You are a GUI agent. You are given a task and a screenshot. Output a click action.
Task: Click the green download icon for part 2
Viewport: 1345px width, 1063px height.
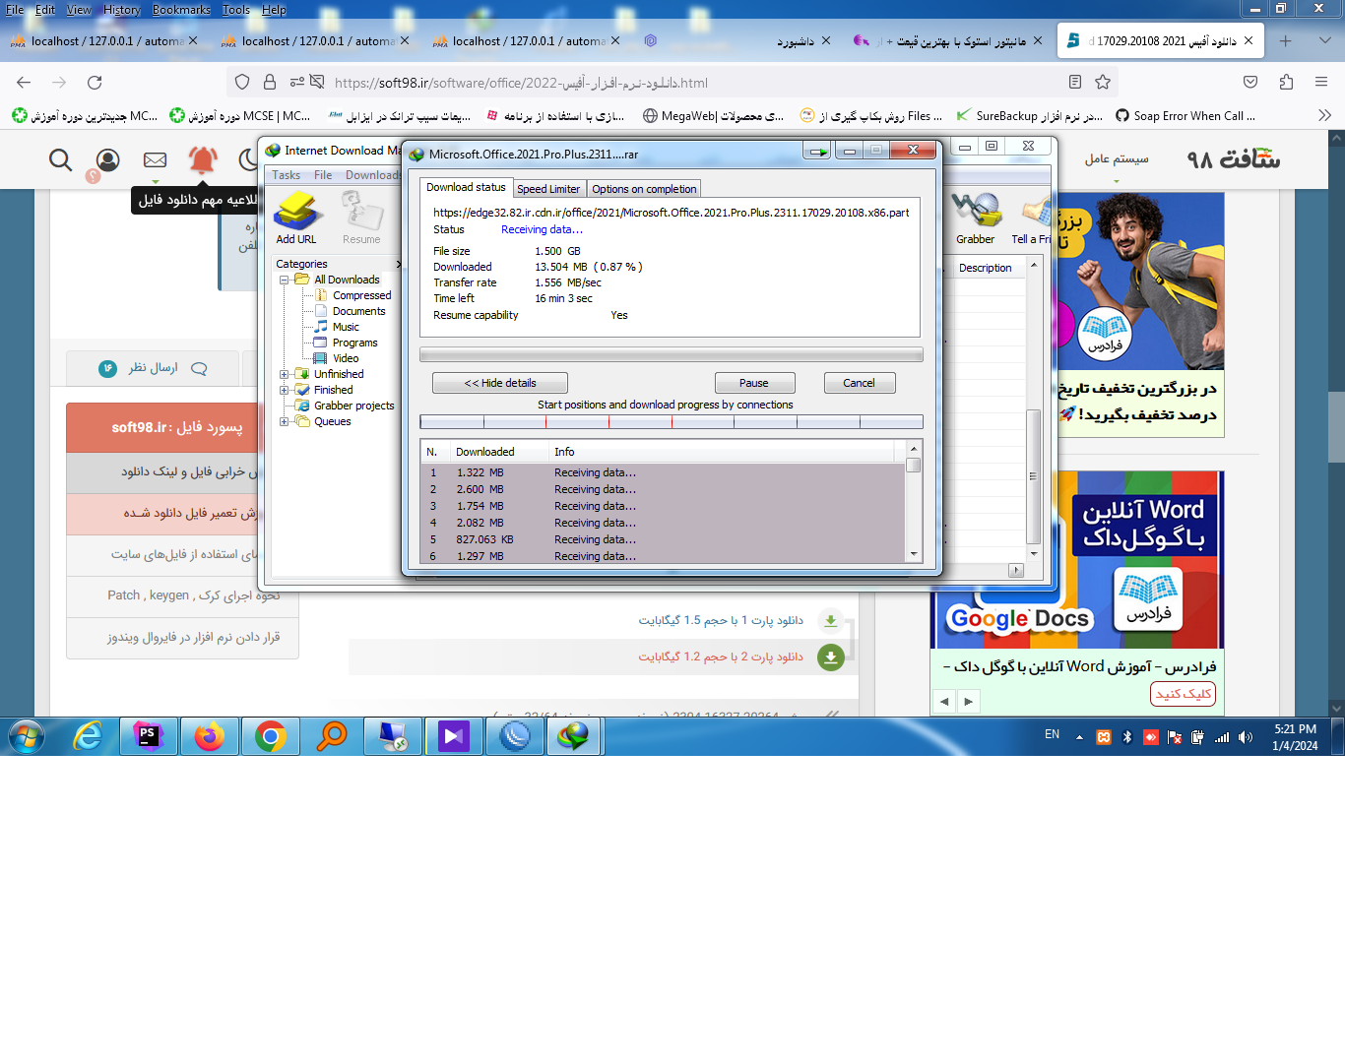[831, 657]
